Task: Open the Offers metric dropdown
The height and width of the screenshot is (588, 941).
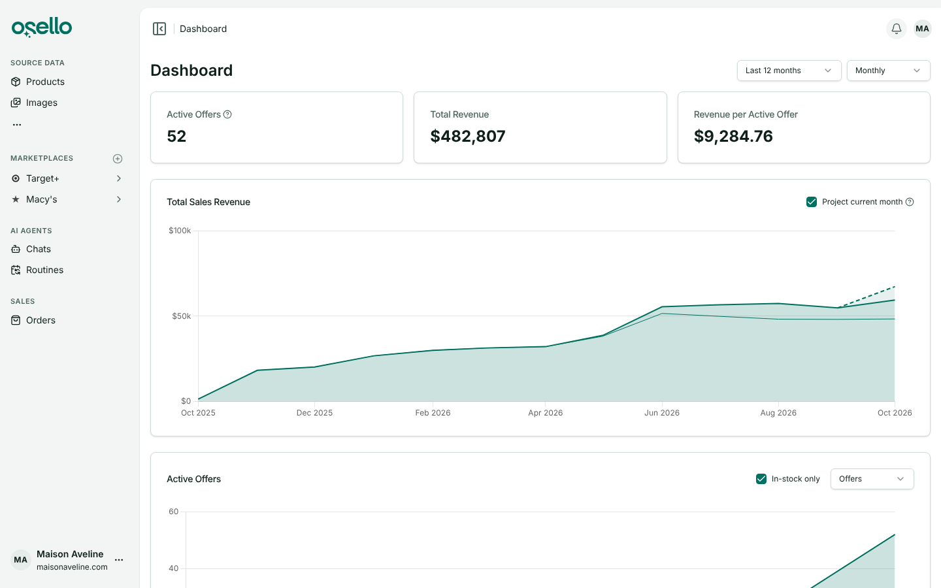Action: click(x=872, y=479)
